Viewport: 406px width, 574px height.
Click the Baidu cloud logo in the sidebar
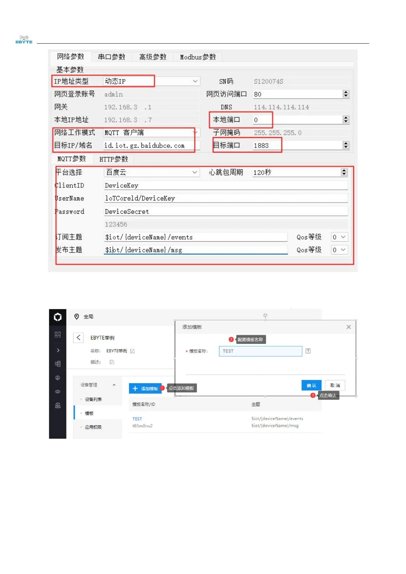click(x=58, y=317)
